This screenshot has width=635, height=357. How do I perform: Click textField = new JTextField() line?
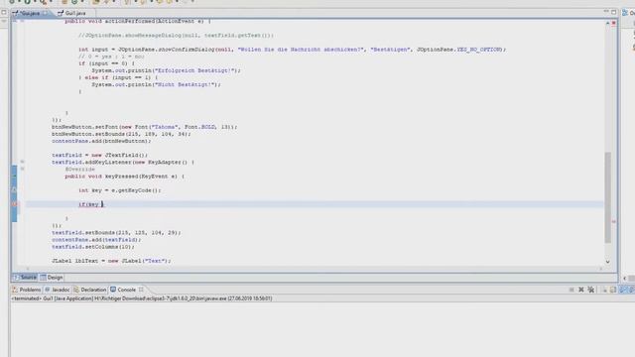99,155
